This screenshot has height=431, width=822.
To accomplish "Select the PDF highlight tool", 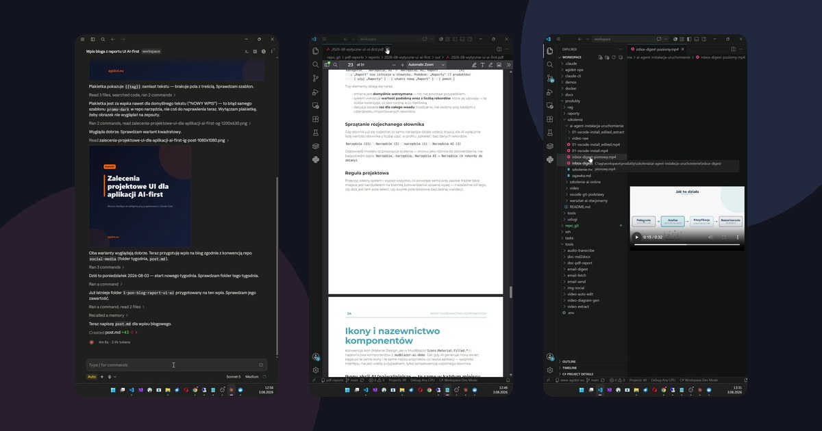I will 474,64.
